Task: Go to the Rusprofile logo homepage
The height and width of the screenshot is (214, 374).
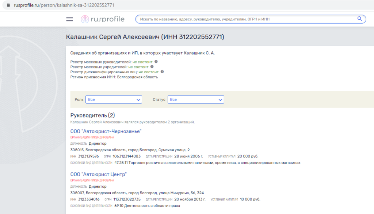Action: tap(103, 19)
